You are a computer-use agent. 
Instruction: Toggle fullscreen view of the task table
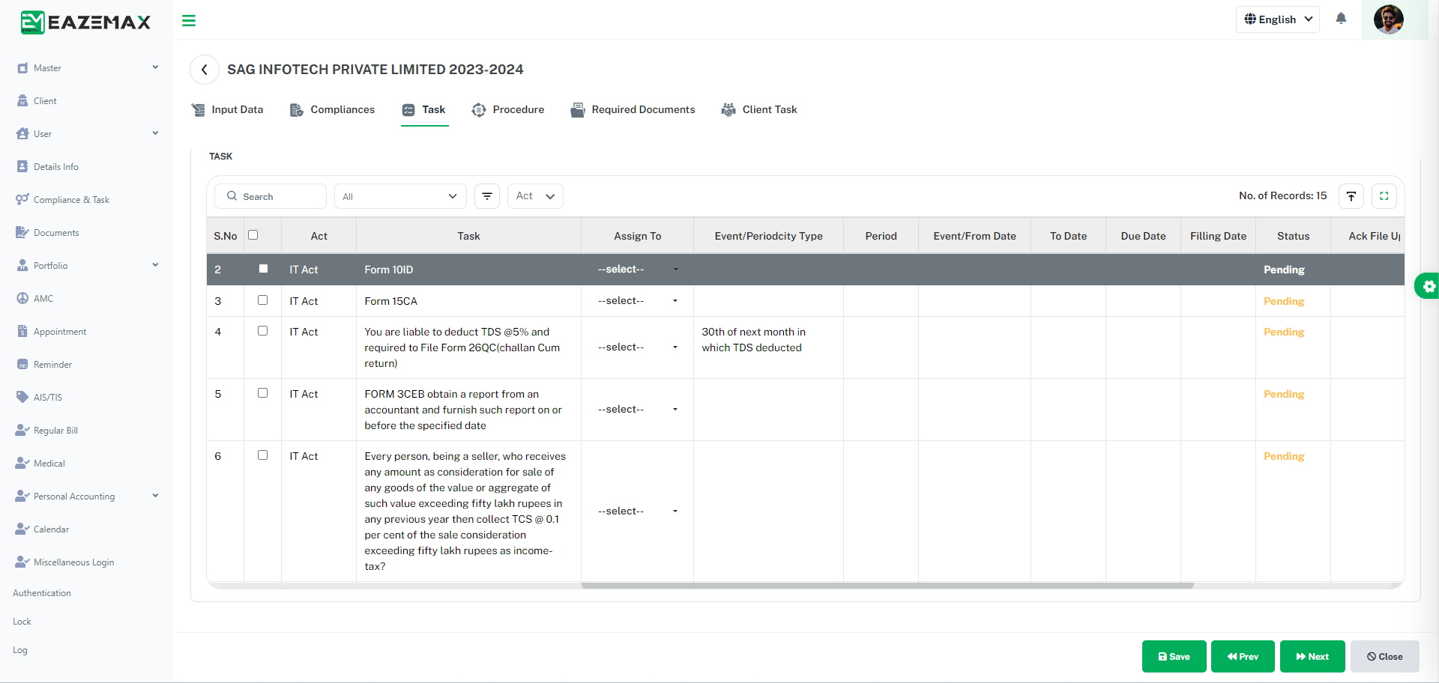[1384, 196]
